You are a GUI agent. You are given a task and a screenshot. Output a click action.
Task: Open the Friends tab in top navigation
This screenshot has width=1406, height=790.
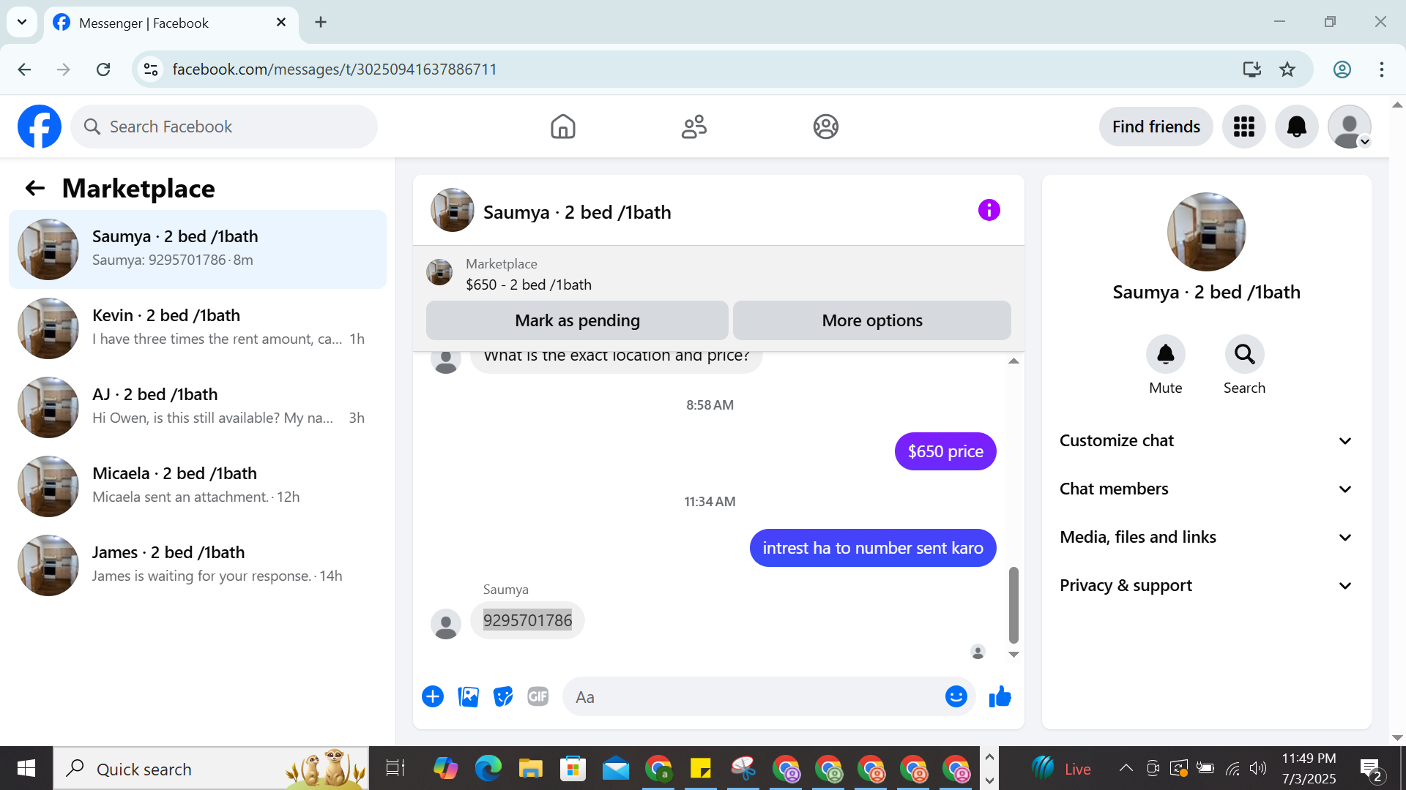click(693, 127)
